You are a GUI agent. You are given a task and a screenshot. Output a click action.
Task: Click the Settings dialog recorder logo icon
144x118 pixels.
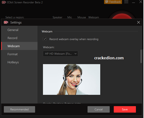click(6, 22)
